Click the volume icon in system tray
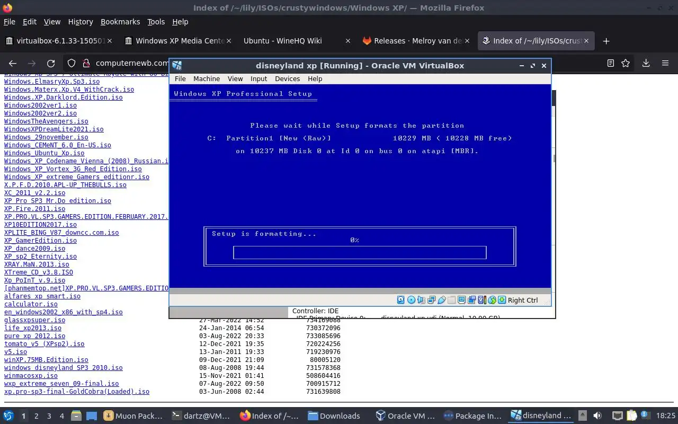Viewport: 678px width, 424px height. point(597,416)
